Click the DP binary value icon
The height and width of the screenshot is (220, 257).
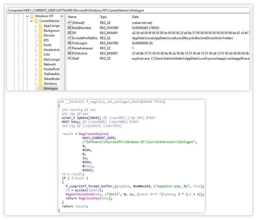coord(69,33)
